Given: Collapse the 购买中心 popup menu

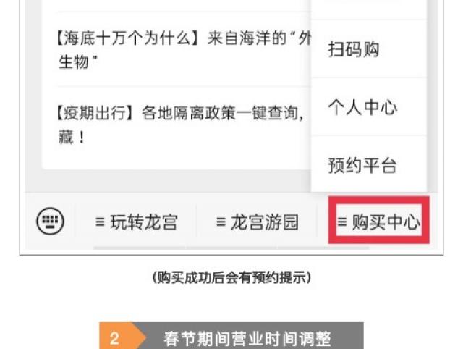Looking at the screenshot, I should point(378,220).
